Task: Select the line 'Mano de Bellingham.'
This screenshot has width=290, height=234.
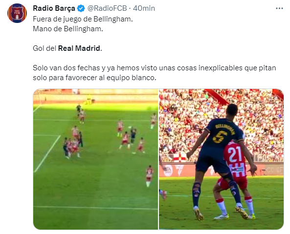Action: pyautogui.click(x=68, y=29)
